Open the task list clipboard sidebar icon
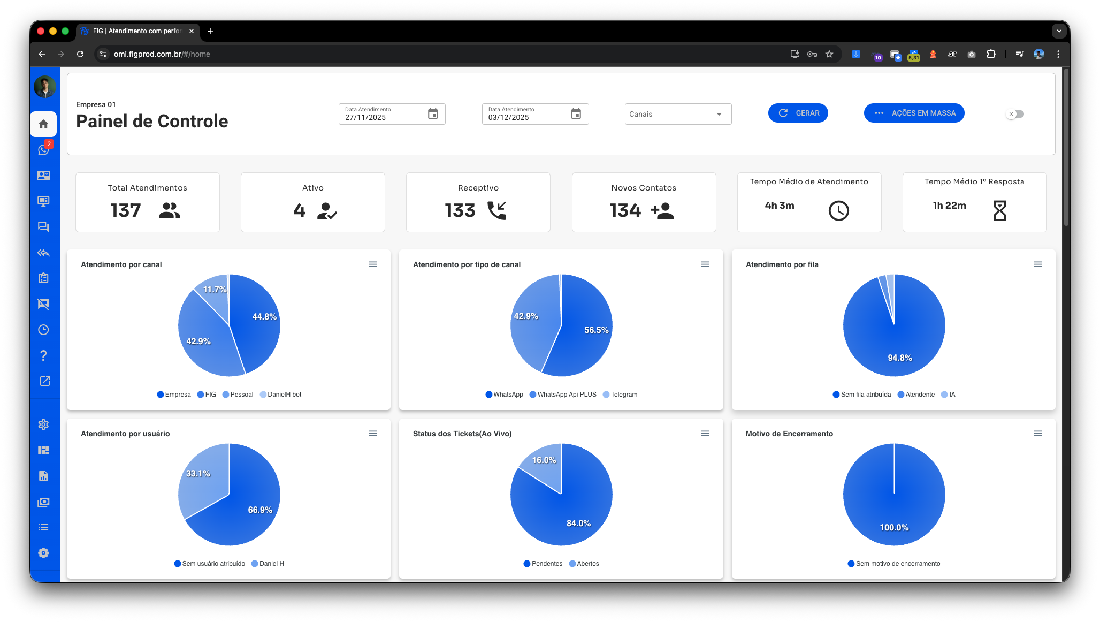 click(x=43, y=278)
